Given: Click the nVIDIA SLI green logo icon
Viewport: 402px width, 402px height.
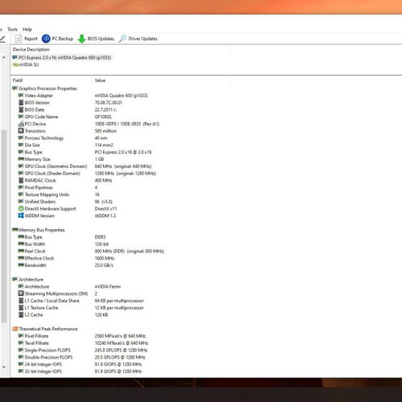Looking at the screenshot, I should (15, 64).
